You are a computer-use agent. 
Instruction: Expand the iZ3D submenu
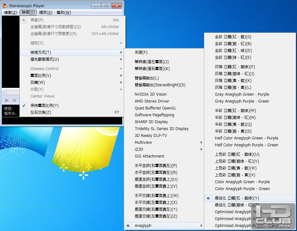(x=164, y=149)
